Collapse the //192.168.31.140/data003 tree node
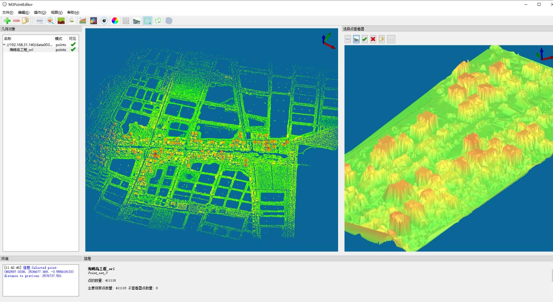The height and width of the screenshot is (302, 553). (4, 45)
